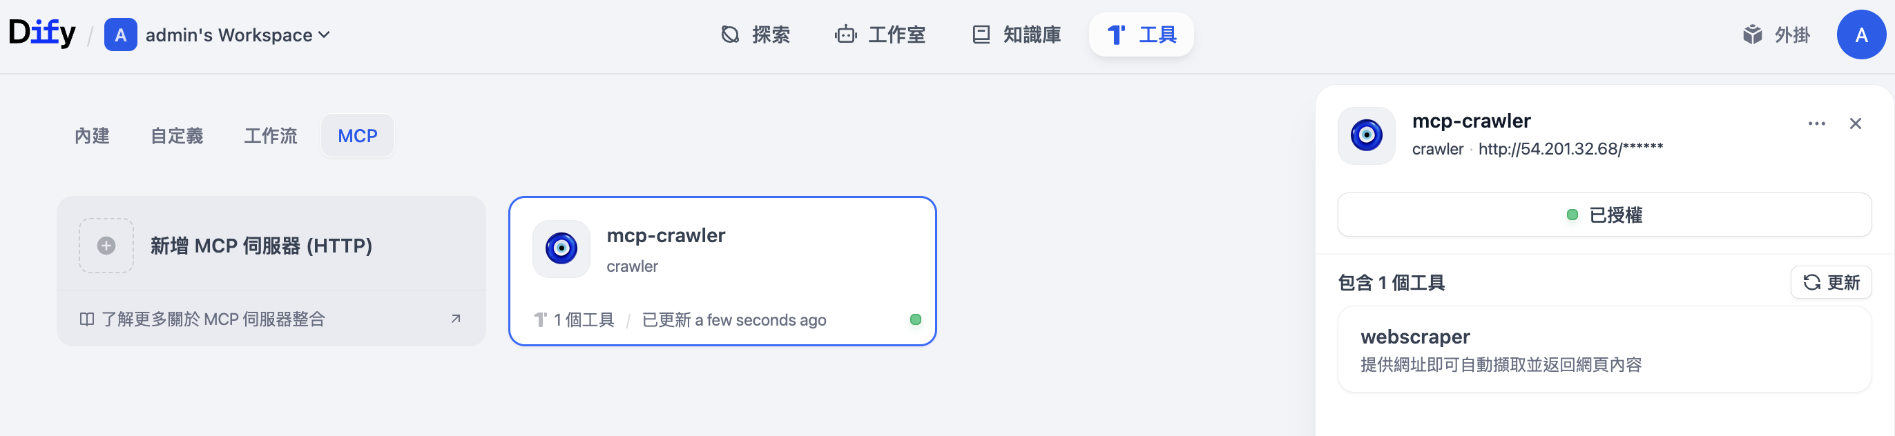Click the Dify logo
The width and height of the screenshot is (1895, 436).
tap(42, 34)
